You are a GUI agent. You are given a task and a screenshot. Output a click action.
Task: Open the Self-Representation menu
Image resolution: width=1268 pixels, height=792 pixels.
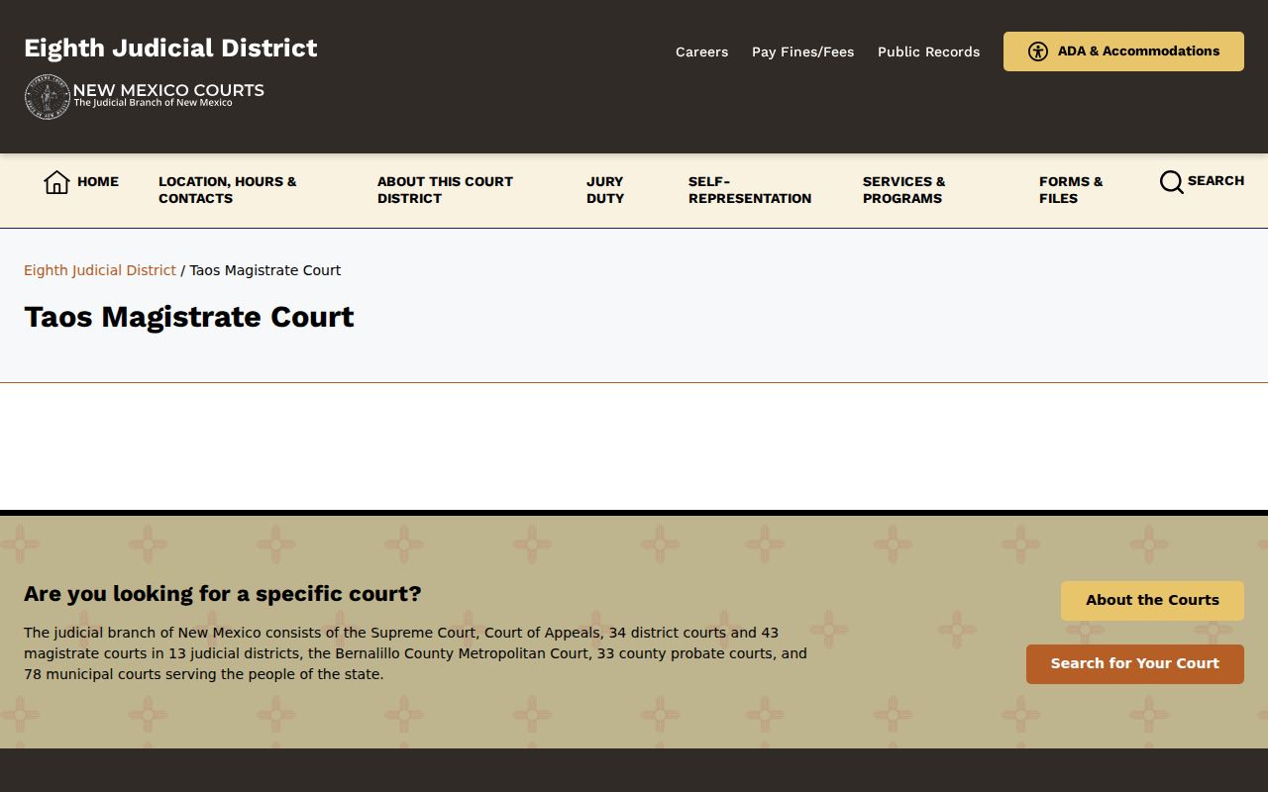coord(750,190)
